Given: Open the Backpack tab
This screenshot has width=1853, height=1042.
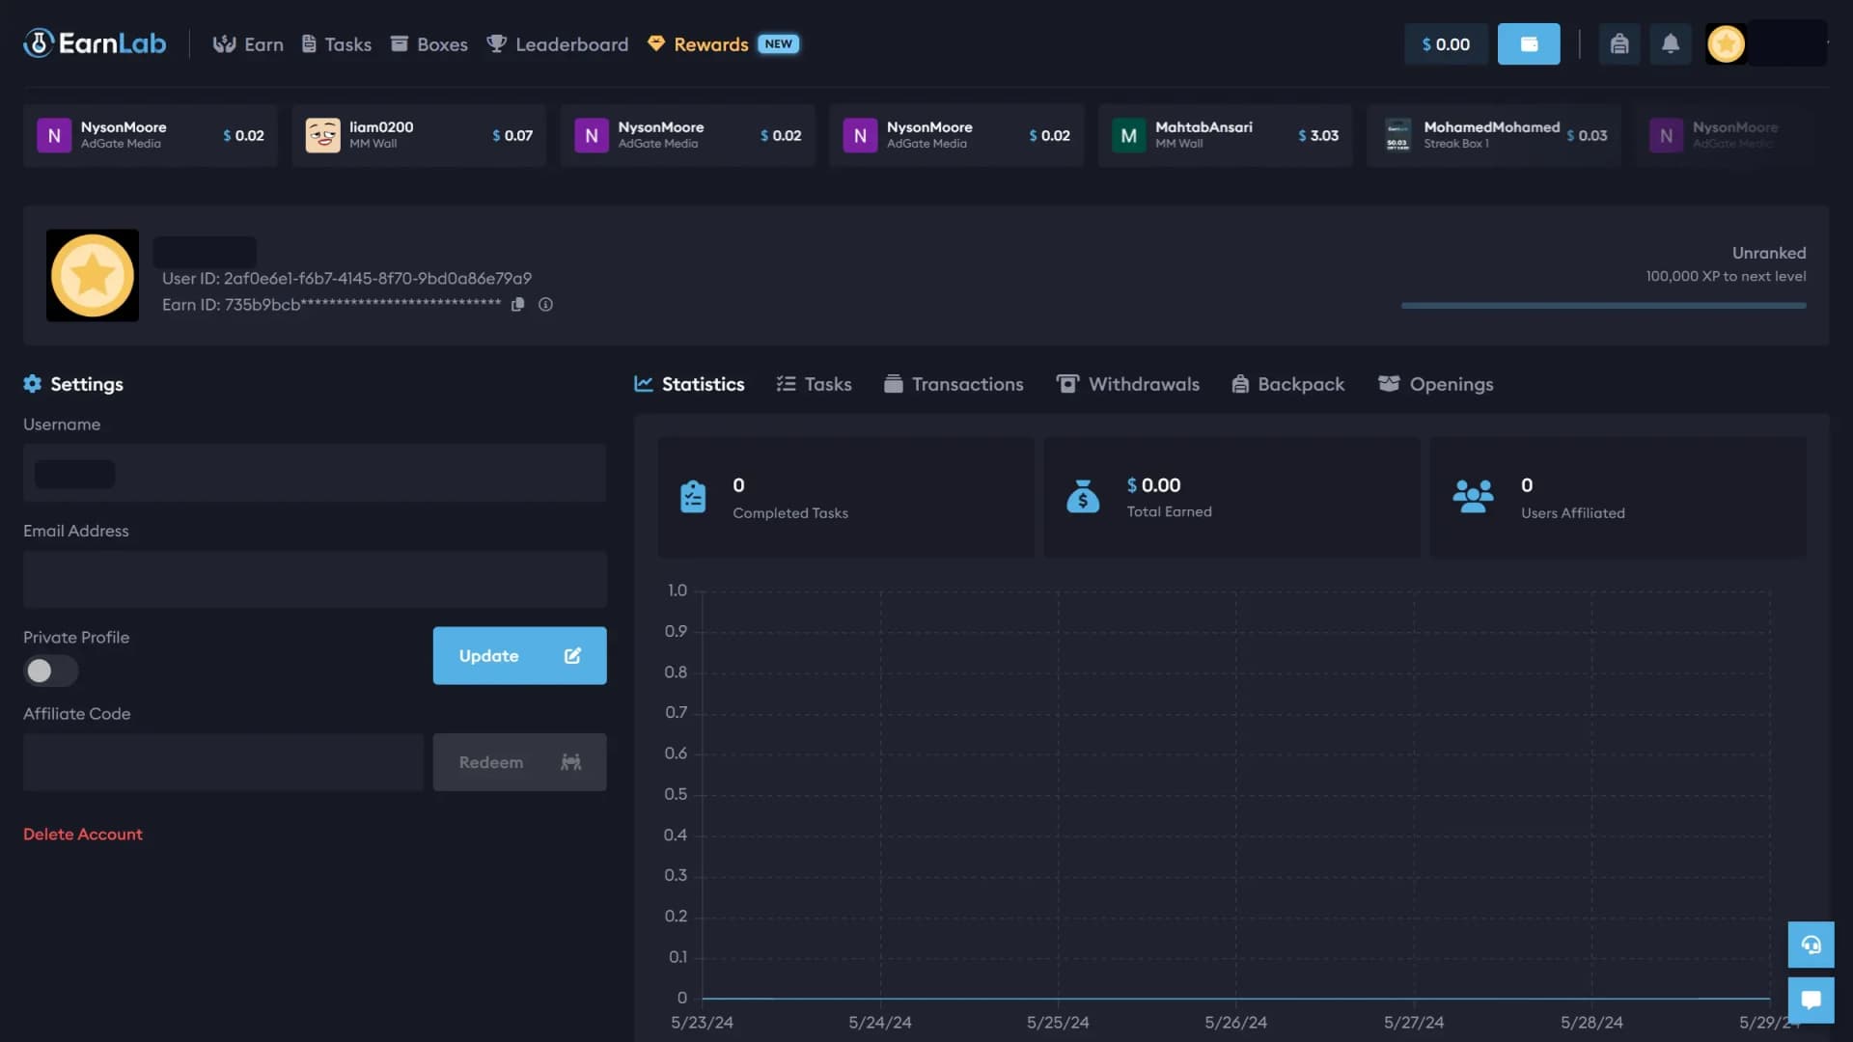Looking at the screenshot, I should [1287, 384].
